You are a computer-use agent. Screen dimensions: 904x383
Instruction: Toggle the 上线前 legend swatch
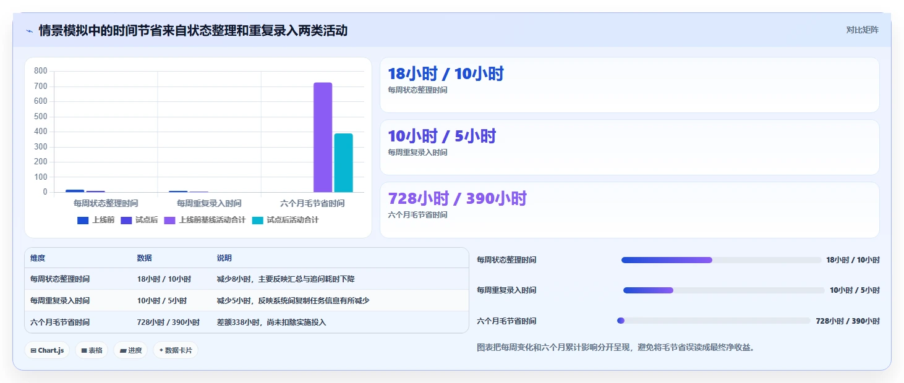tap(83, 220)
